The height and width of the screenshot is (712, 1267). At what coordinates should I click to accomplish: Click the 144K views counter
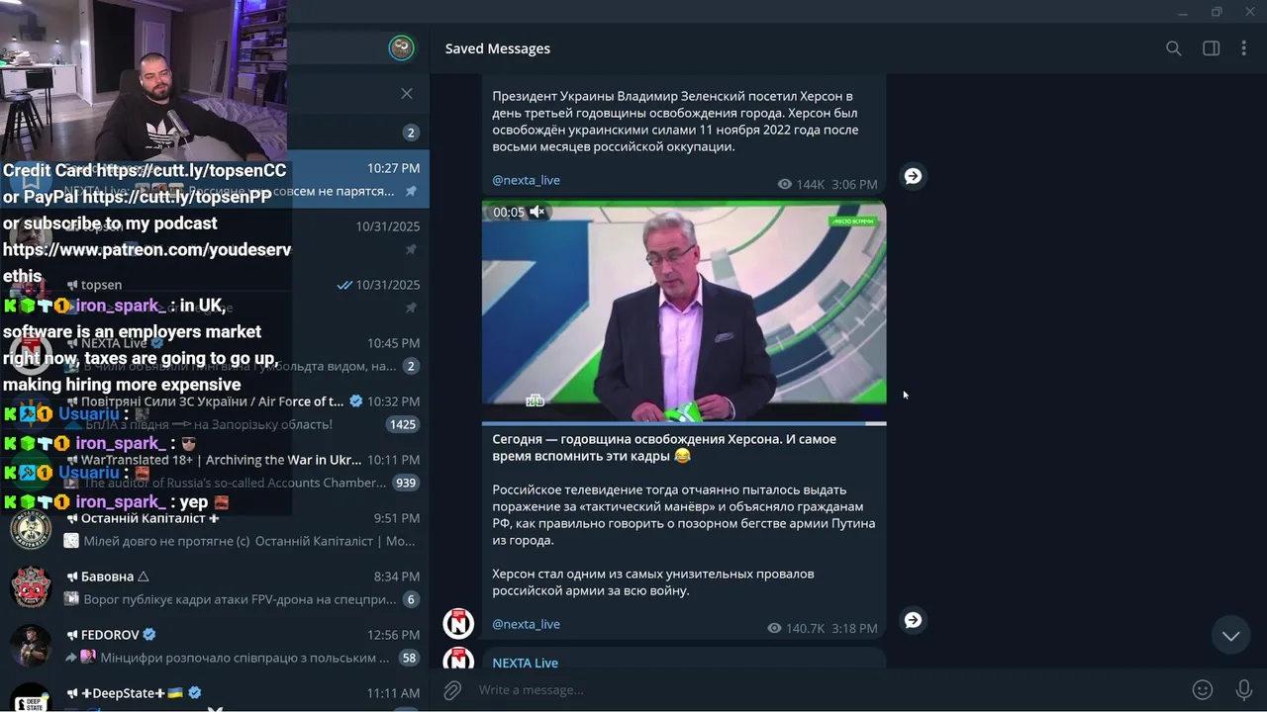[x=802, y=184]
